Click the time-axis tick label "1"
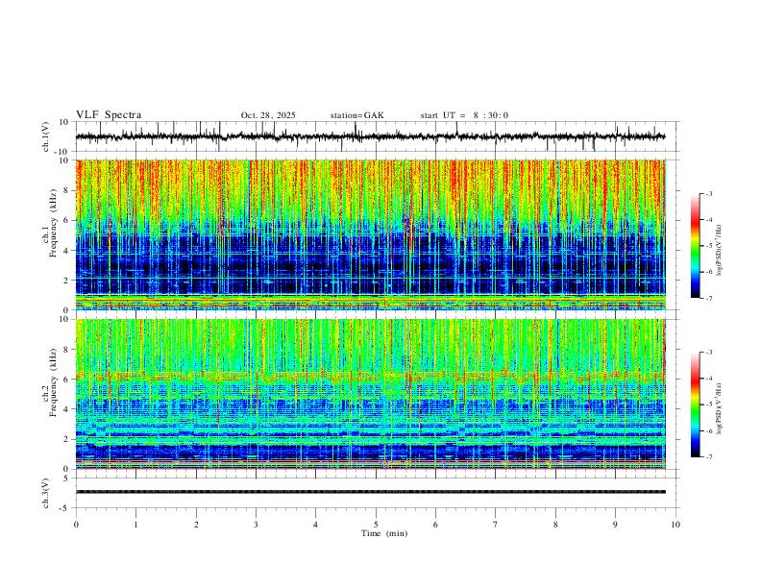 [x=135, y=525]
